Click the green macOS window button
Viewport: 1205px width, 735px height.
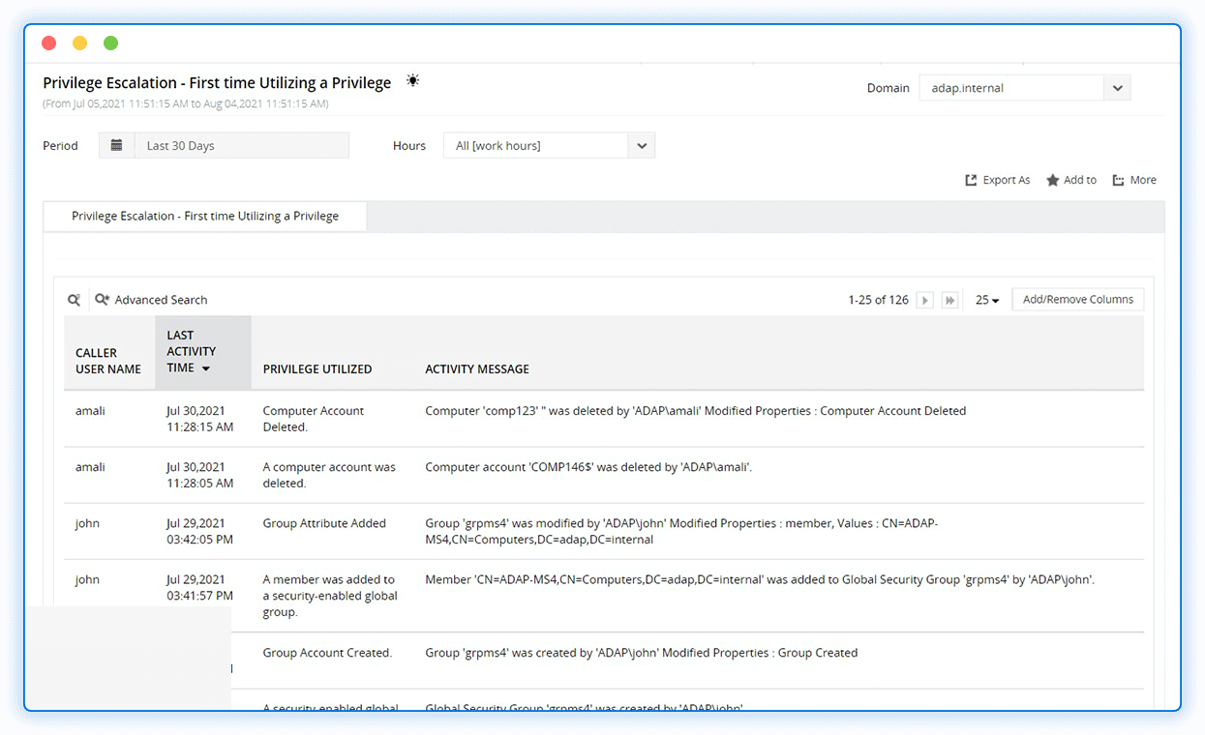pyautogui.click(x=110, y=43)
